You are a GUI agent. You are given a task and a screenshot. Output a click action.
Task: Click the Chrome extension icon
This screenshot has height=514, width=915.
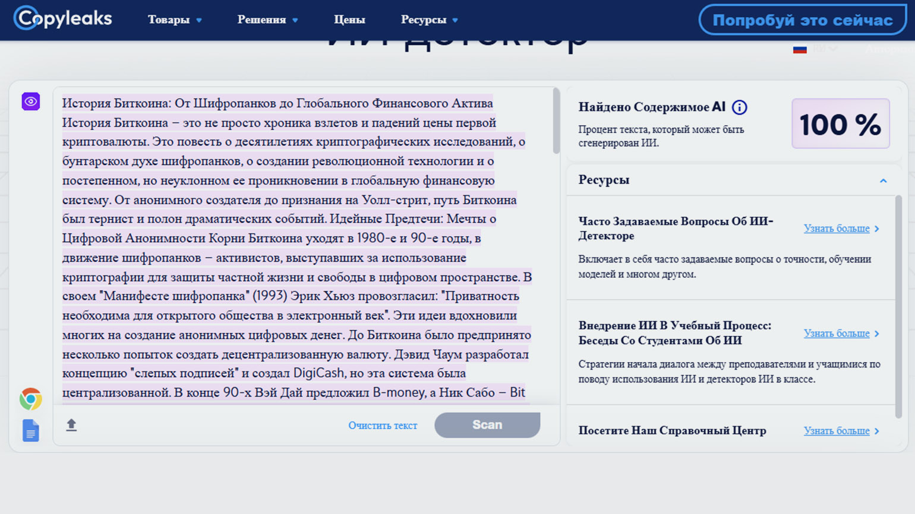[x=31, y=399]
